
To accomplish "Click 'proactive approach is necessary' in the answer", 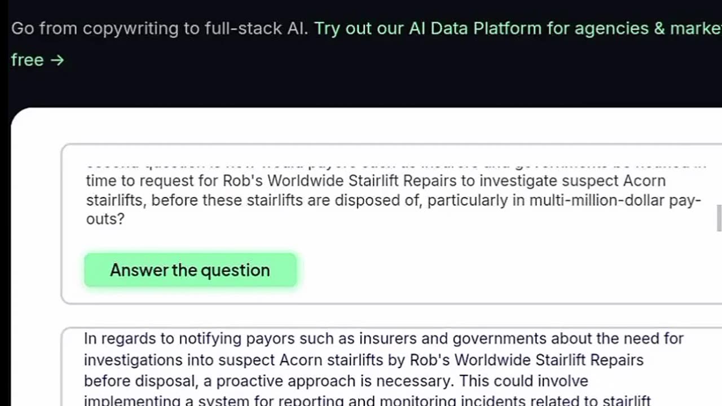I will (333, 381).
